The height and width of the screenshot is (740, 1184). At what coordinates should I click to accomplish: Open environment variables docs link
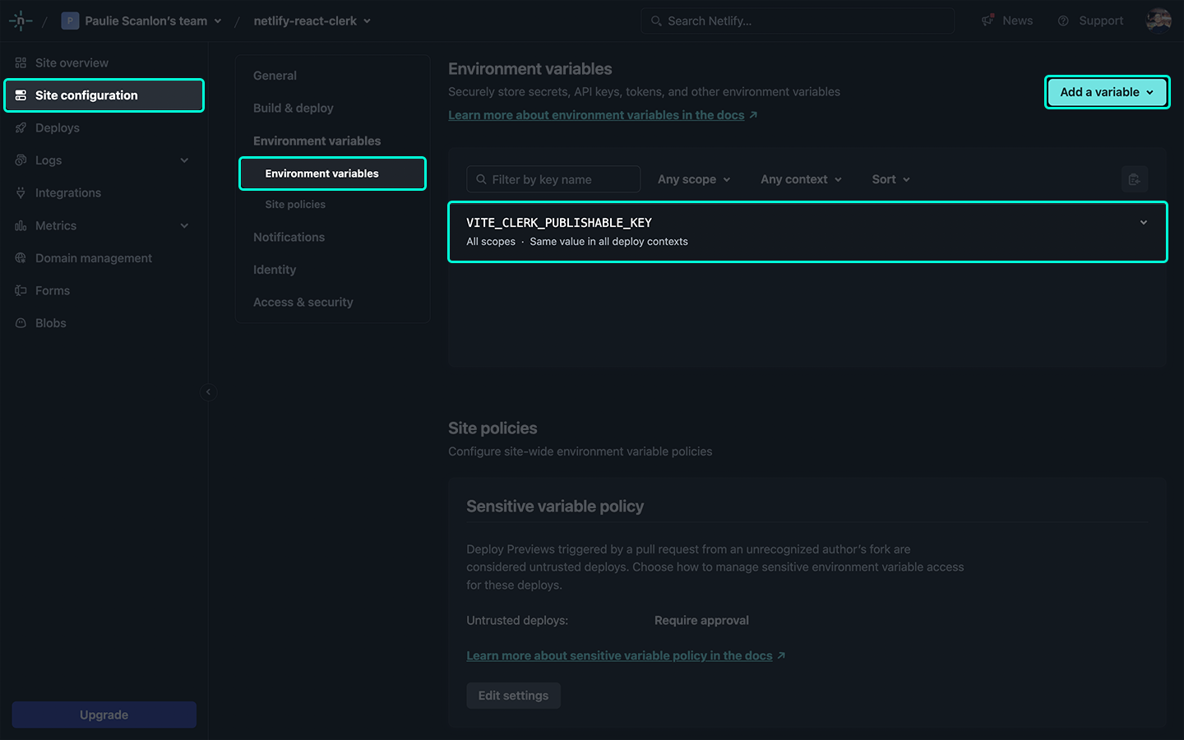(596, 115)
